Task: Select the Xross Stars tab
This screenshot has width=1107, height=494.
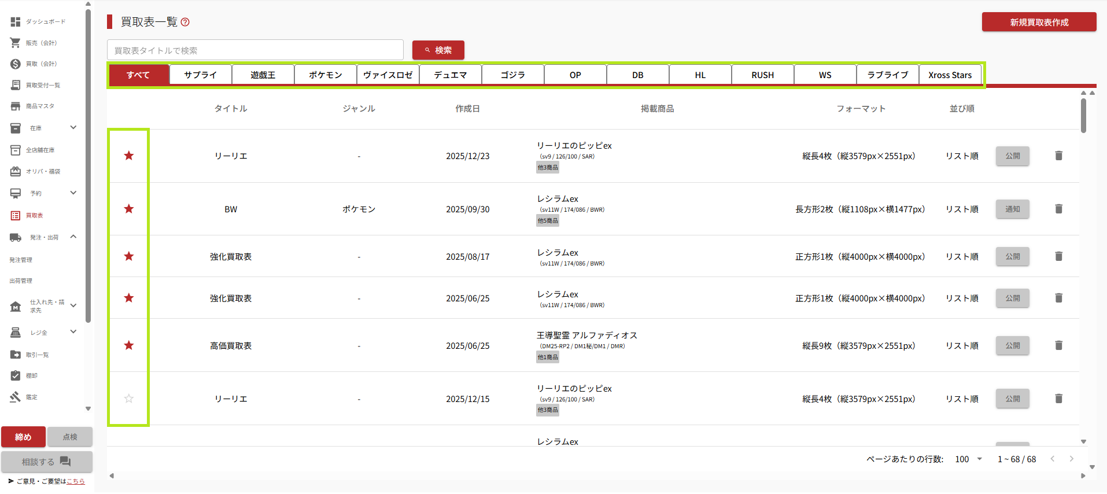Action: 950,75
